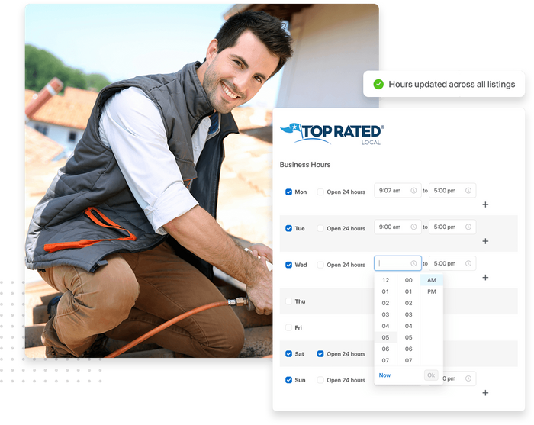Select minute 06 in time picker

[x=409, y=349]
